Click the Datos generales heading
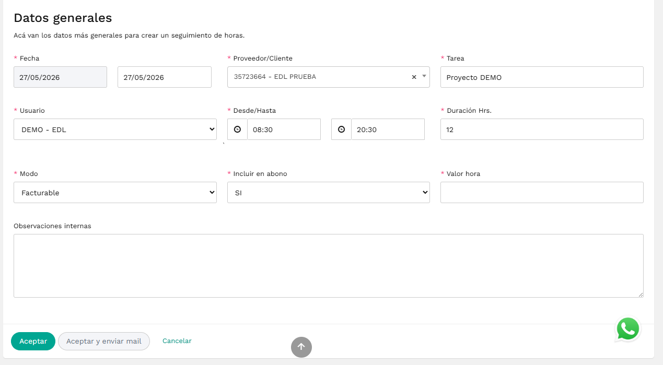The height and width of the screenshot is (365, 663). pos(63,18)
